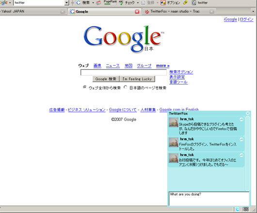This screenshot has height=213, width=257.
Task: Click the more » link
Action: point(162,66)
